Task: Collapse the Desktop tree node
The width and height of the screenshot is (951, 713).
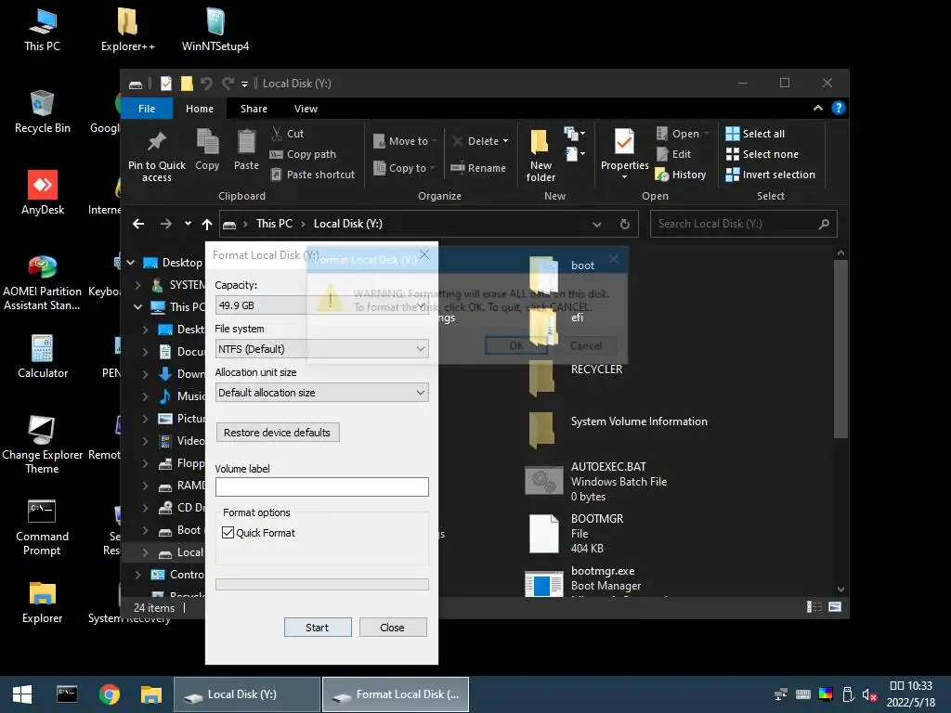Action: coord(130,263)
